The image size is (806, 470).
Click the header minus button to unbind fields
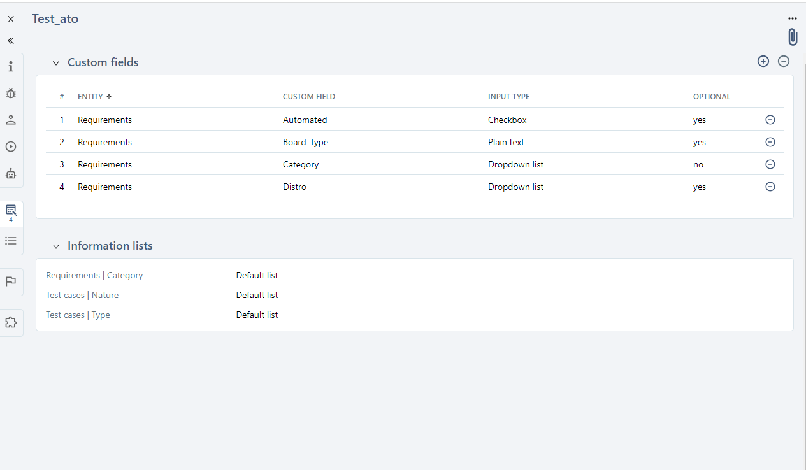[x=784, y=62]
